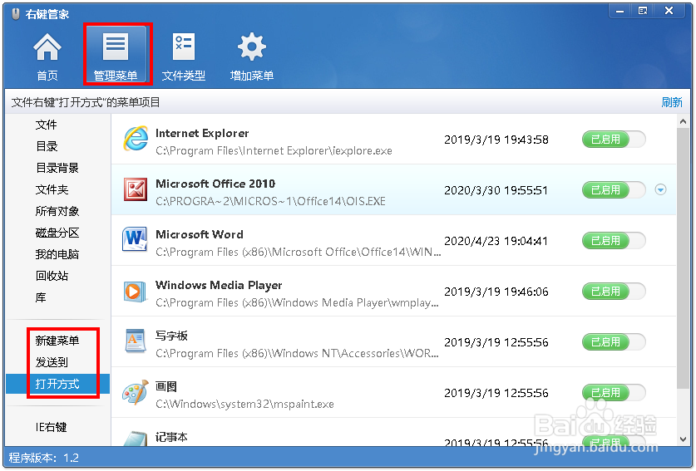696x471 pixels.
Task: Click the Microsoft Word icon
Action: click(135, 240)
